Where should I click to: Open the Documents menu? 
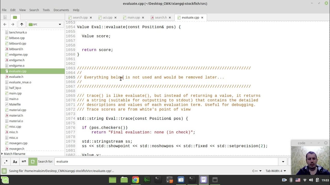pyautogui.click(x=61, y=10)
